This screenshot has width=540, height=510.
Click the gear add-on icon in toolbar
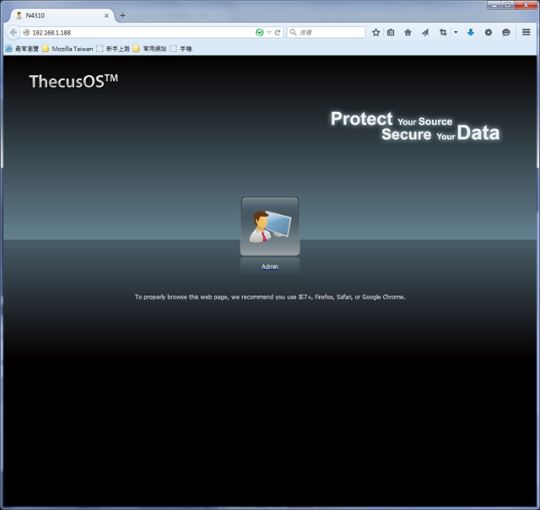(489, 32)
